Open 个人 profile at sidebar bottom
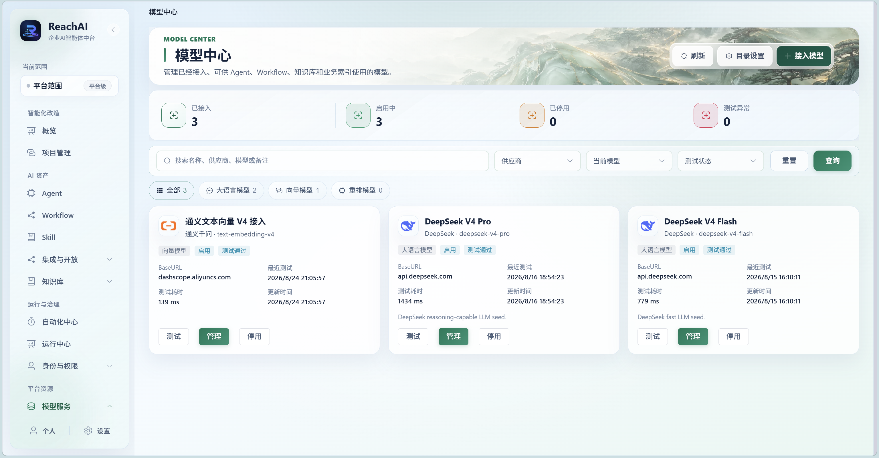The image size is (879, 458). pos(43,431)
